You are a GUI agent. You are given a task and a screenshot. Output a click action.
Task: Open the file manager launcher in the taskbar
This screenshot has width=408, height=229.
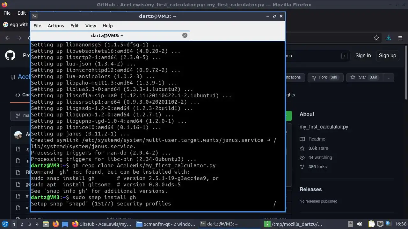46,224
